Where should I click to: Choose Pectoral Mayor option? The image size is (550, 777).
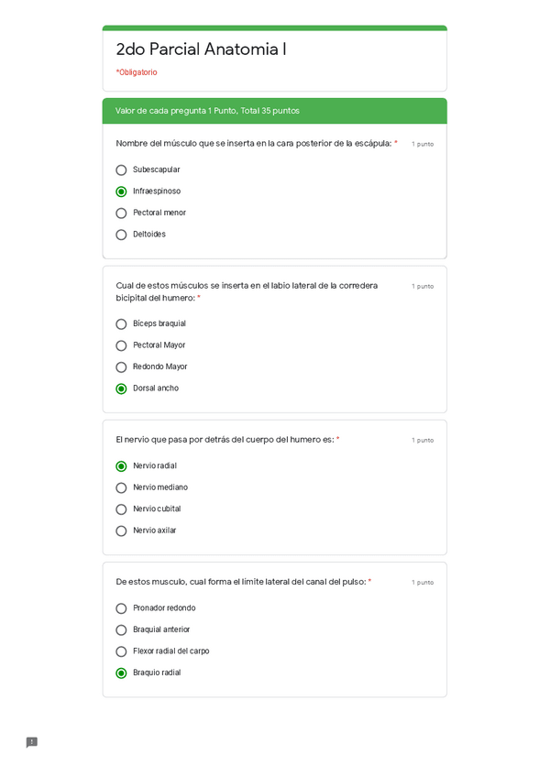tap(121, 345)
